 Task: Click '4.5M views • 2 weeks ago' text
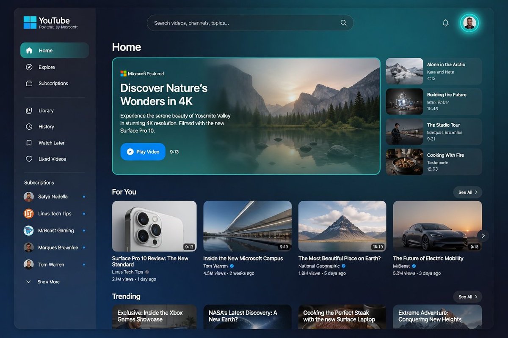[x=229, y=273]
